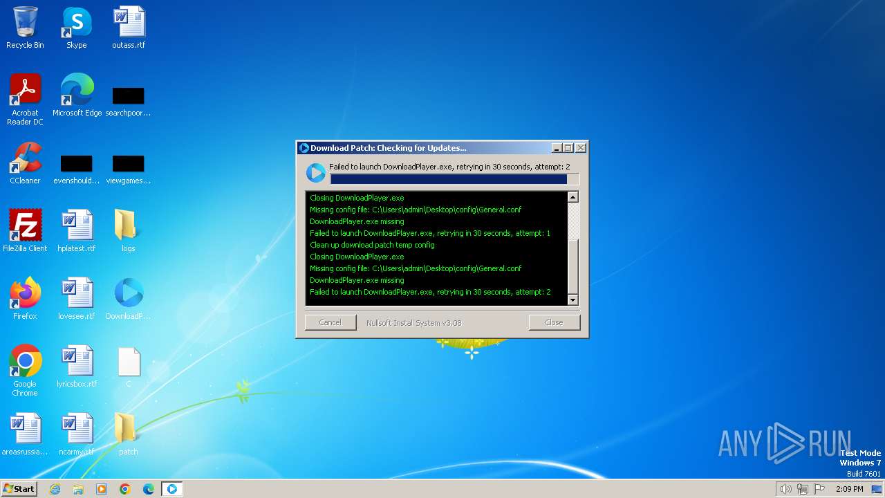Click the Show desktop button
Viewport: 885px width, 498px height.
877,489
